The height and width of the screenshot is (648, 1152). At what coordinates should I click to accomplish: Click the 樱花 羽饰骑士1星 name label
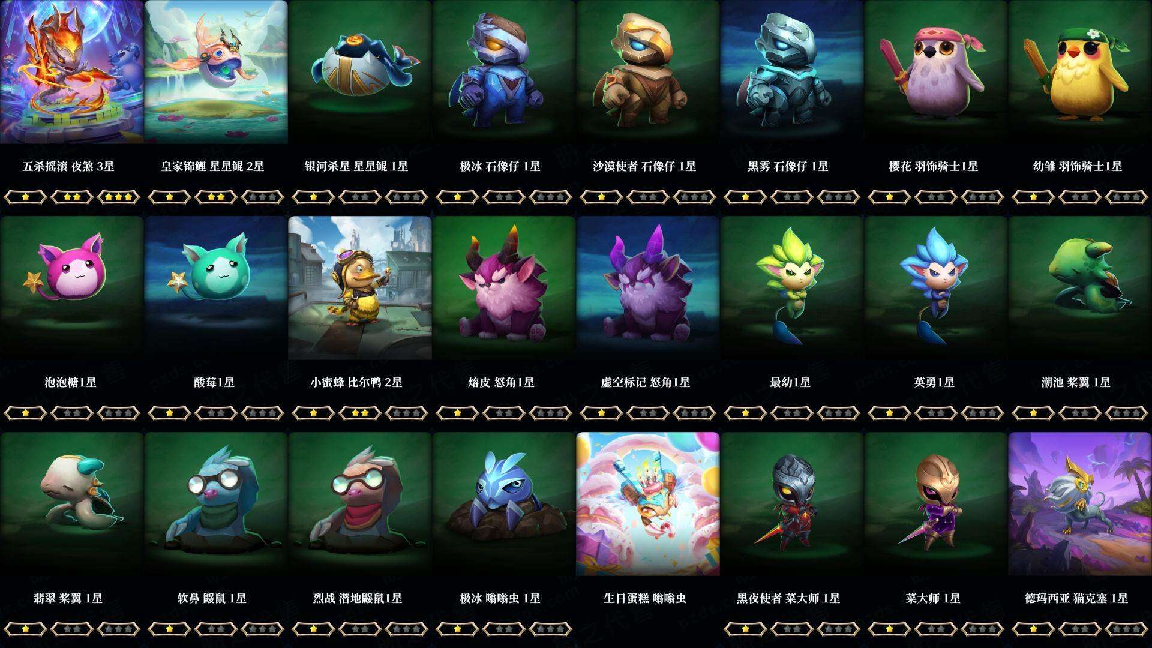pyautogui.click(x=934, y=166)
